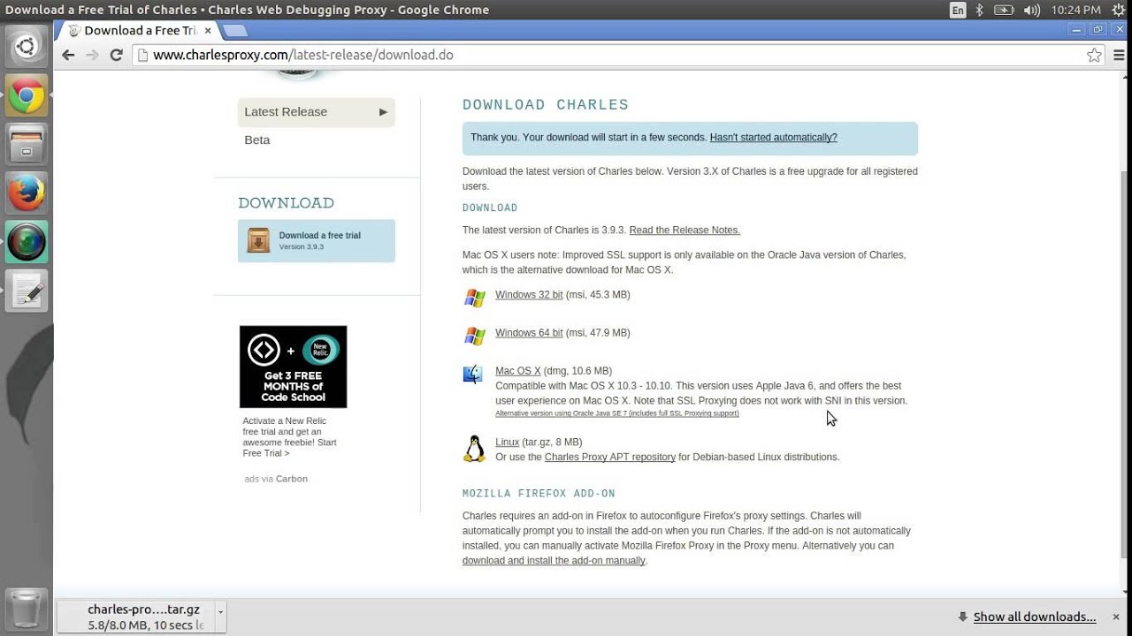The width and height of the screenshot is (1132, 636).
Task: Click the Tux penguin icon beside Linux
Action: [x=475, y=449]
